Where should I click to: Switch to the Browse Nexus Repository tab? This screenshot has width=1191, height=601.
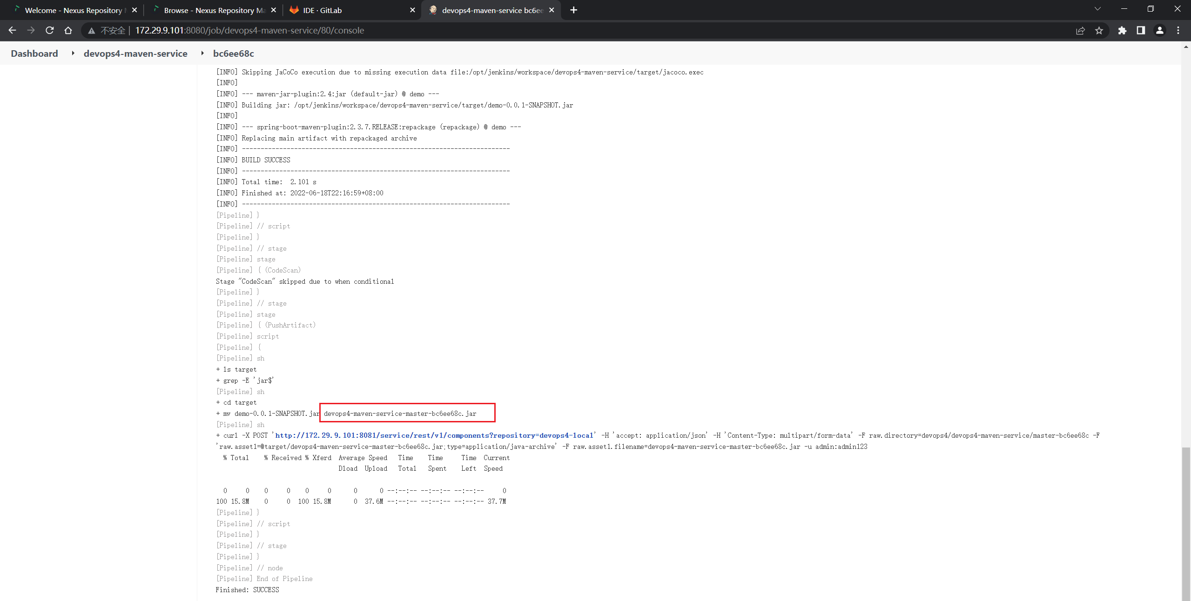(214, 10)
